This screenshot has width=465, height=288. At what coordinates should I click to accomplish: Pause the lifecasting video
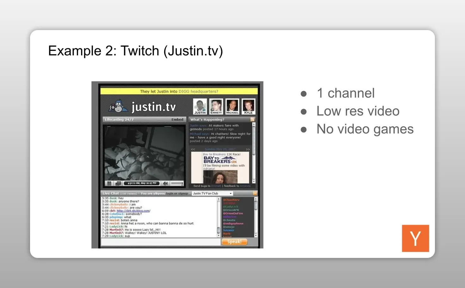pos(109,183)
